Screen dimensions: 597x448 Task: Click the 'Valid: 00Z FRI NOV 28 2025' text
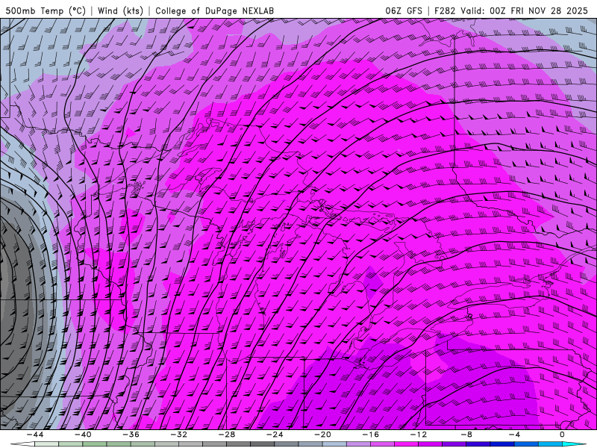525,10
